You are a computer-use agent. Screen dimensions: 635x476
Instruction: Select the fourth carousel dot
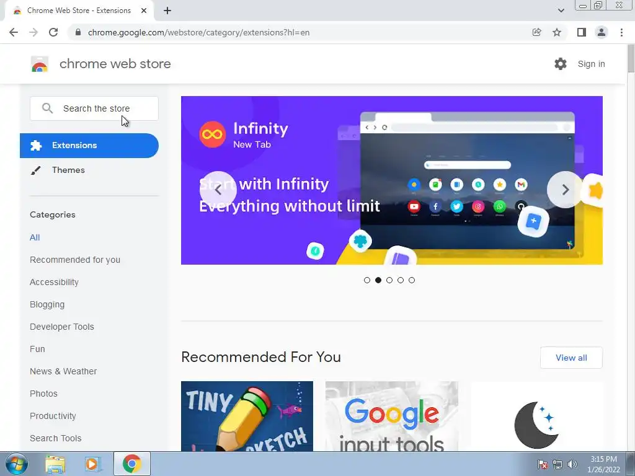pos(401,280)
